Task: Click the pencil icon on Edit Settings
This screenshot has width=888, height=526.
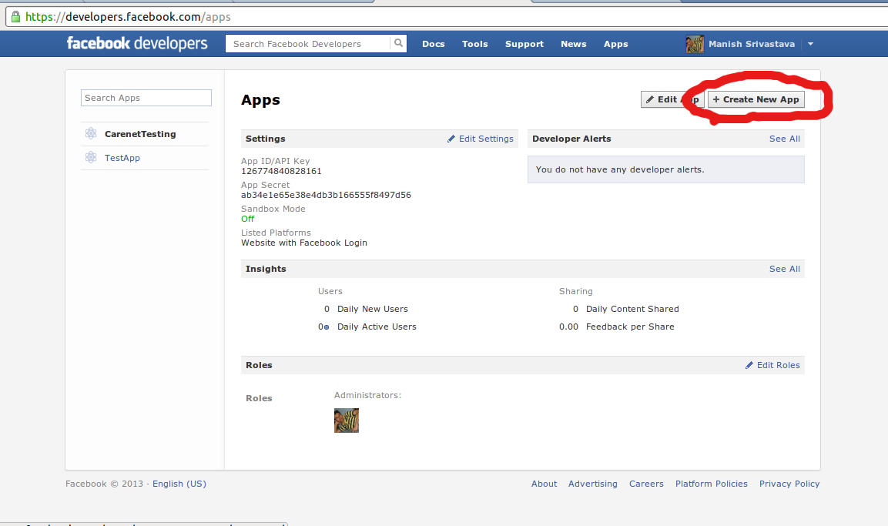Action: click(453, 139)
